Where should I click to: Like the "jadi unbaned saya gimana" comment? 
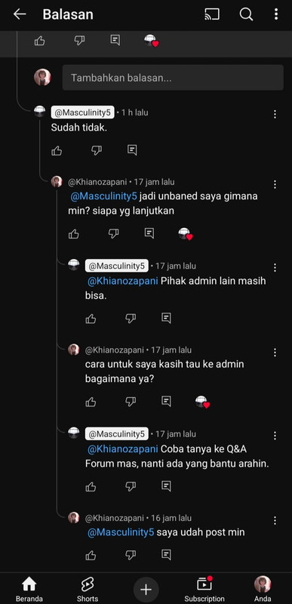pyautogui.click(x=73, y=233)
